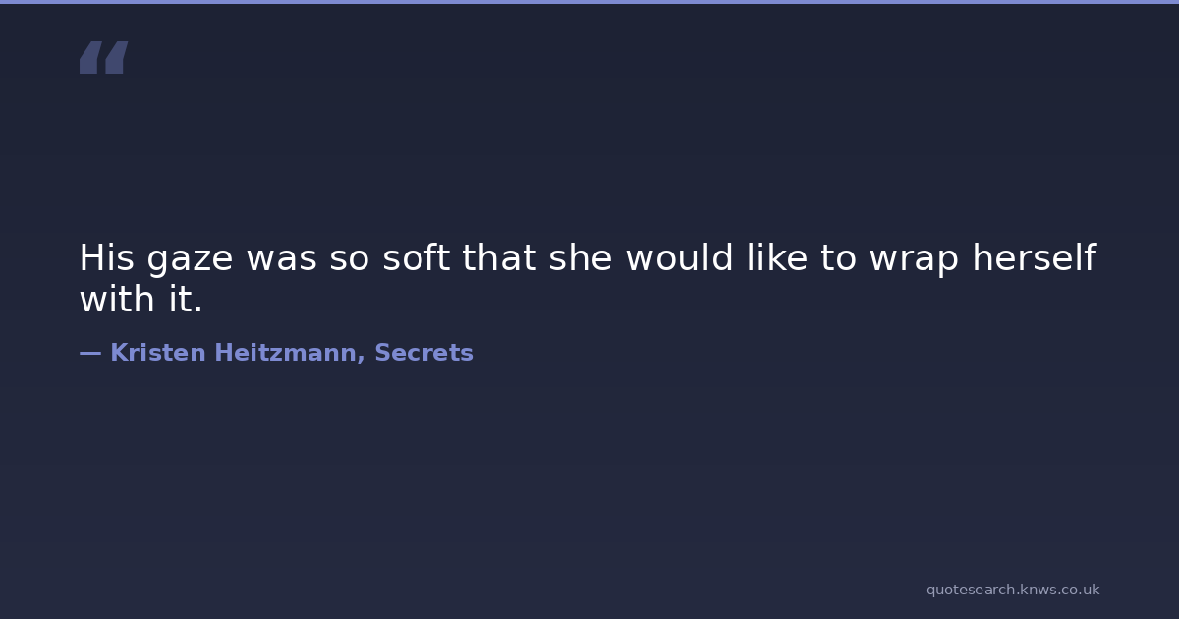Click the word "she" in the quote
The height and width of the screenshot is (619, 1179).
tap(582, 258)
